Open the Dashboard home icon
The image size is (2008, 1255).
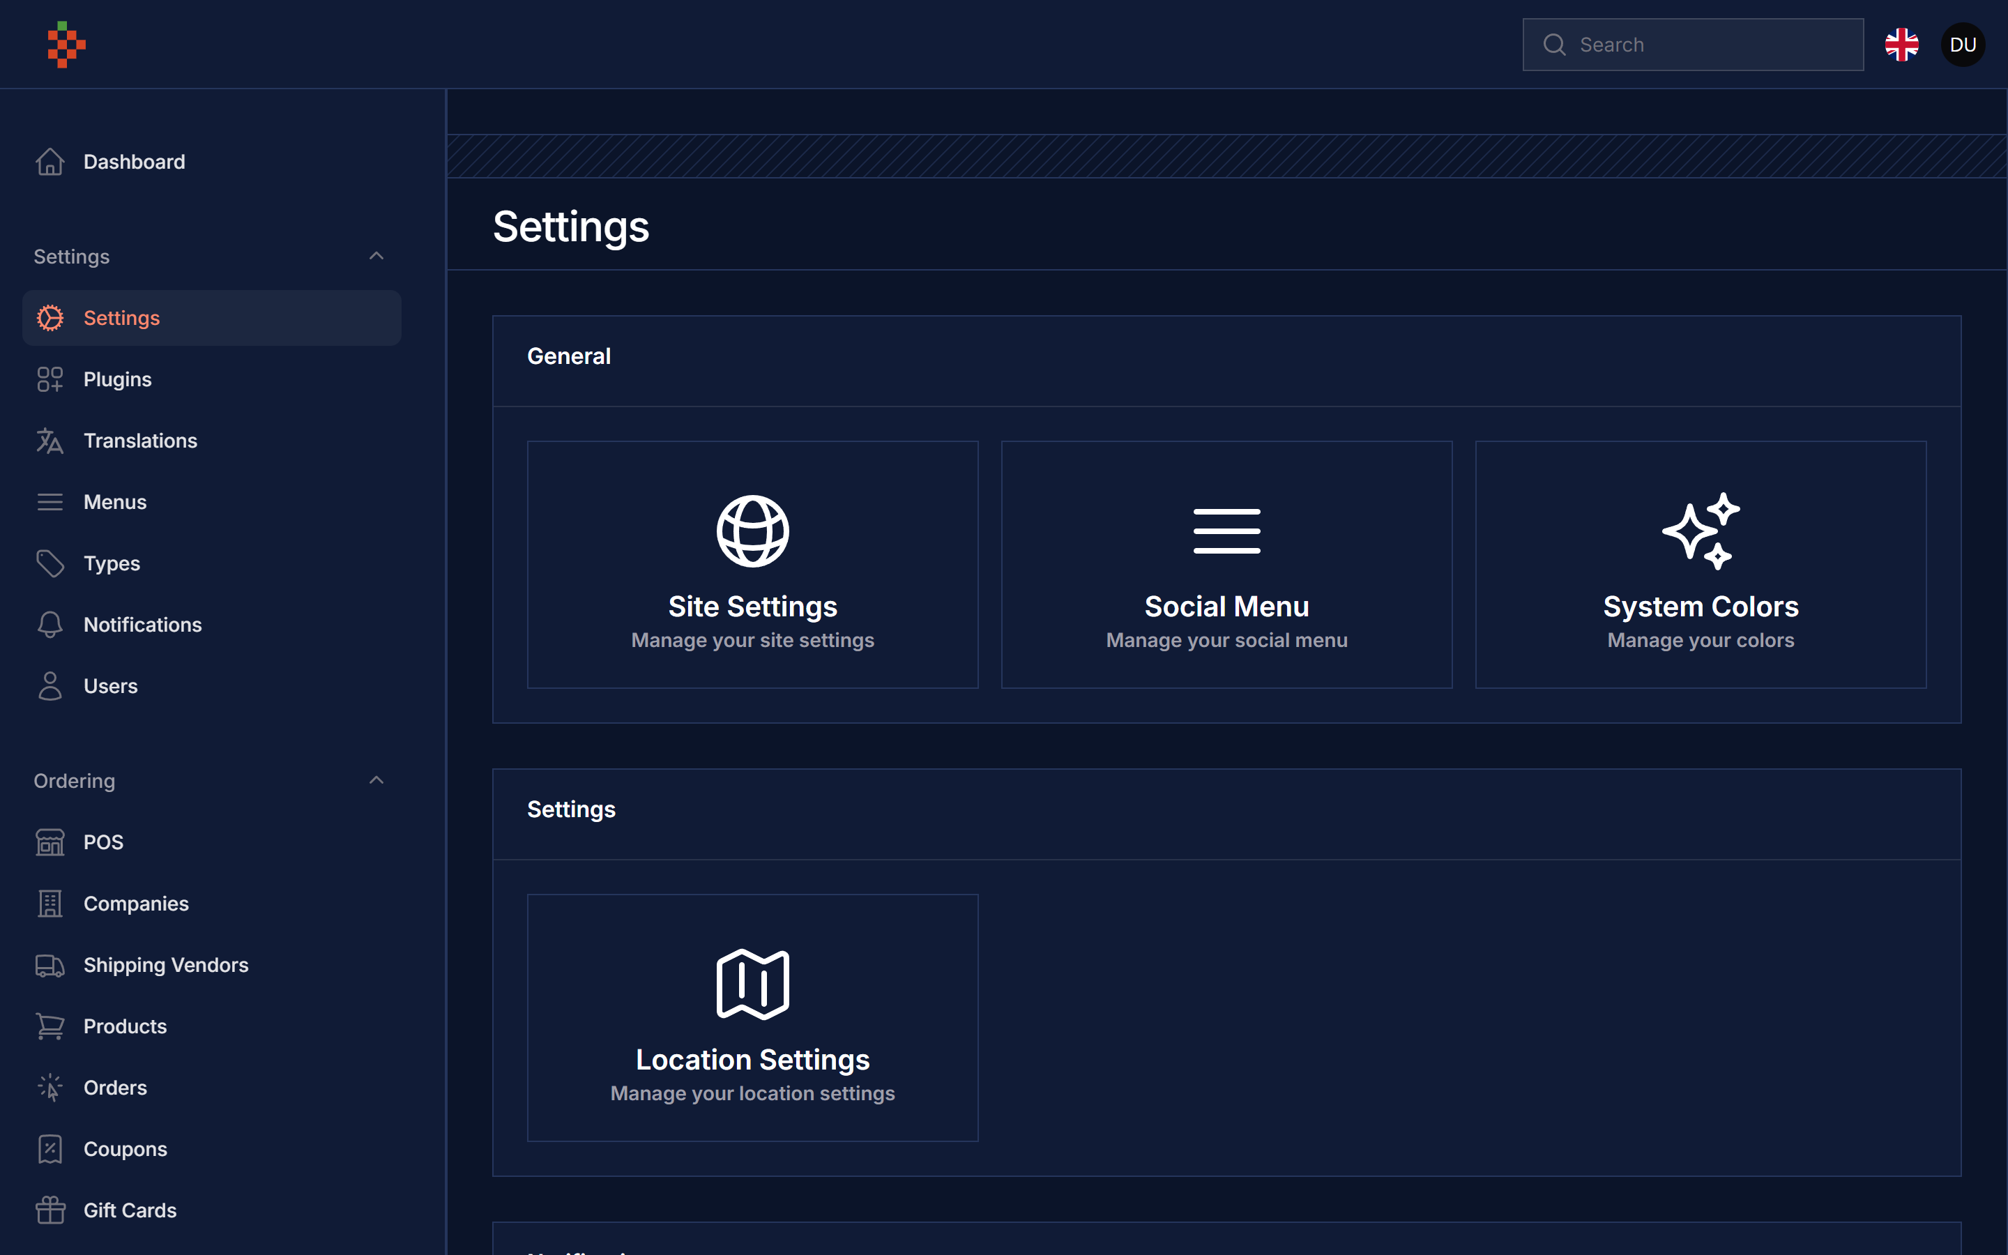tap(50, 162)
